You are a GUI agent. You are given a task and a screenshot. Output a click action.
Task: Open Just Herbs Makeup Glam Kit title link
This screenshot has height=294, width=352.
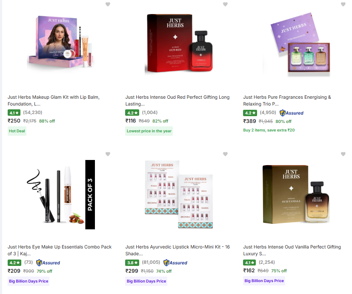click(54, 100)
